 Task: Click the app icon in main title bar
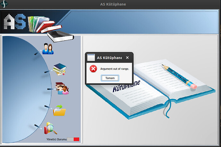tap(5, 4)
